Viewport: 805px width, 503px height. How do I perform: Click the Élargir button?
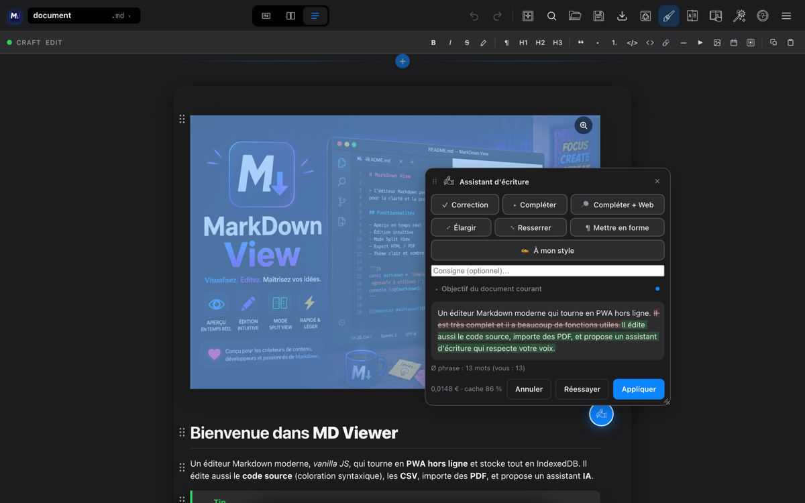tap(461, 227)
